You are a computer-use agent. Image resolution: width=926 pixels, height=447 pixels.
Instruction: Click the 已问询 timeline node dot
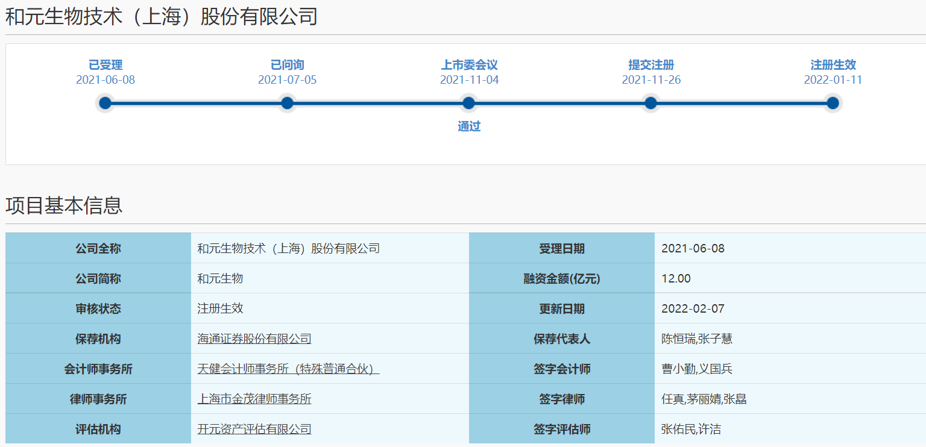(287, 103)
